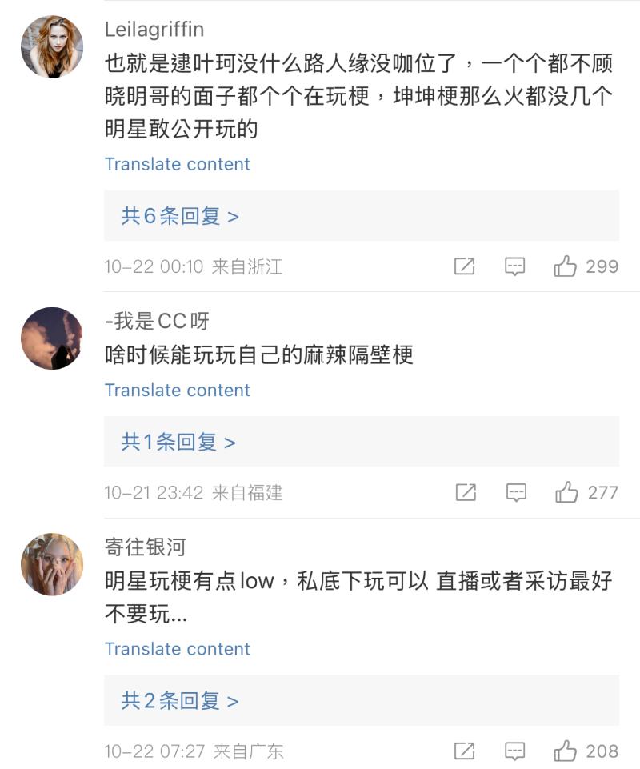Image resolution: width=640 pixels, height=769 pixels.
Task: Translate Leilagriffin's comment content
Action: point(177,164)
